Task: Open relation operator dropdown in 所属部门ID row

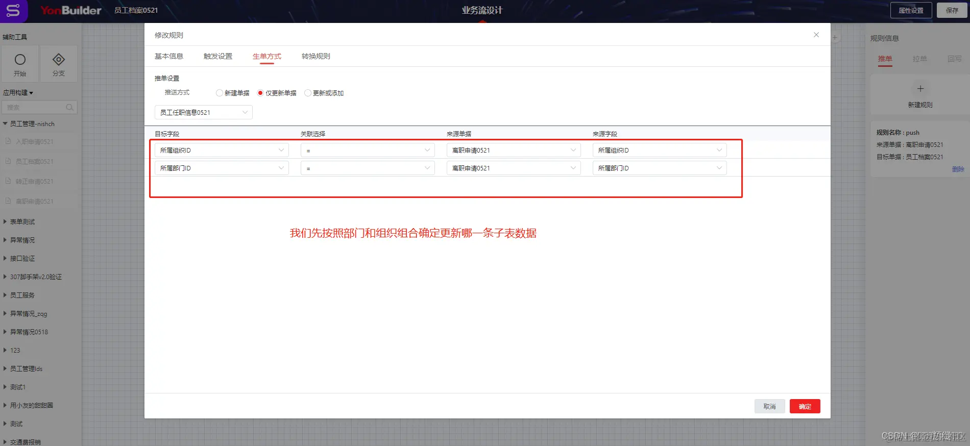Action: [368, 168]
